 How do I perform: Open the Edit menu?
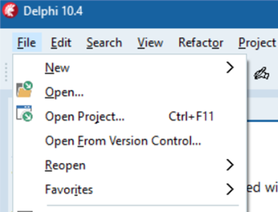pos(61,42)
